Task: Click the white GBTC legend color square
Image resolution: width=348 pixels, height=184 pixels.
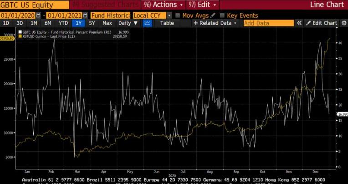Action: pyautogui.click(x=20, y=32)
